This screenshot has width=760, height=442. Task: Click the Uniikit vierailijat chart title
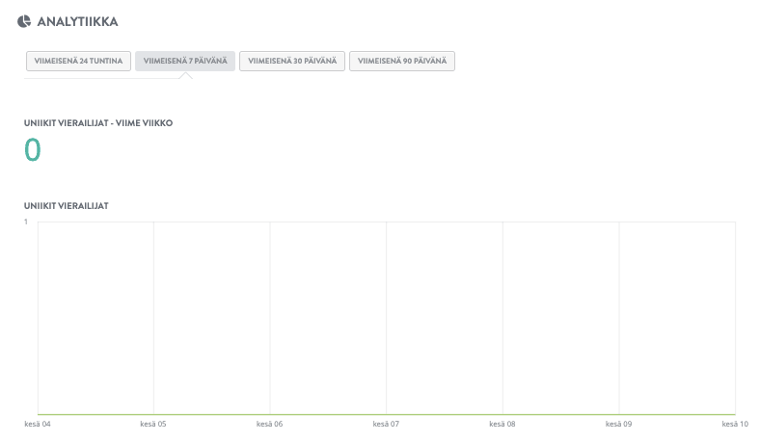pyautogui.click(x=67, y=206)
